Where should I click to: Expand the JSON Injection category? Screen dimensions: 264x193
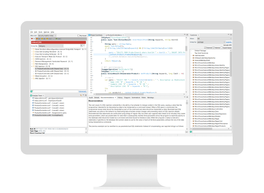tap(32, 59)
